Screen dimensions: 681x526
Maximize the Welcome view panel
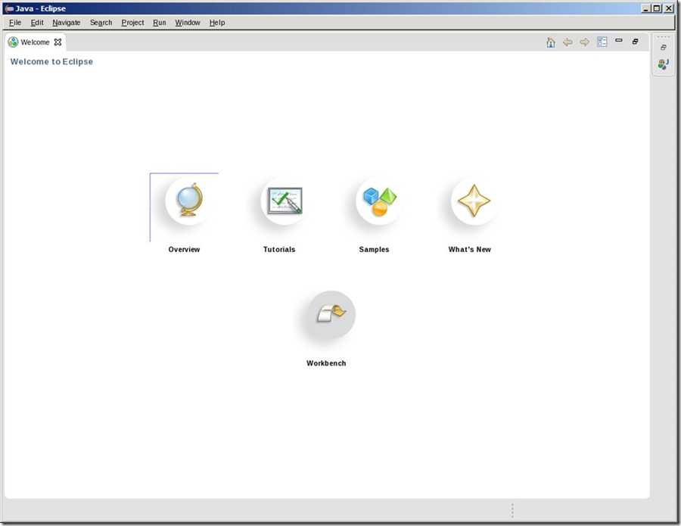(636, 42)
